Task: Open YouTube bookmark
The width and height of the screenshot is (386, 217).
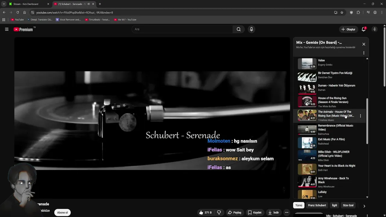Action: [x=17, y=20]
